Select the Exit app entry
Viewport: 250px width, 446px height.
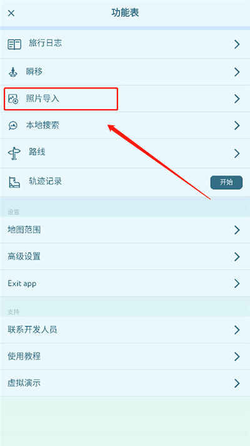125,283
